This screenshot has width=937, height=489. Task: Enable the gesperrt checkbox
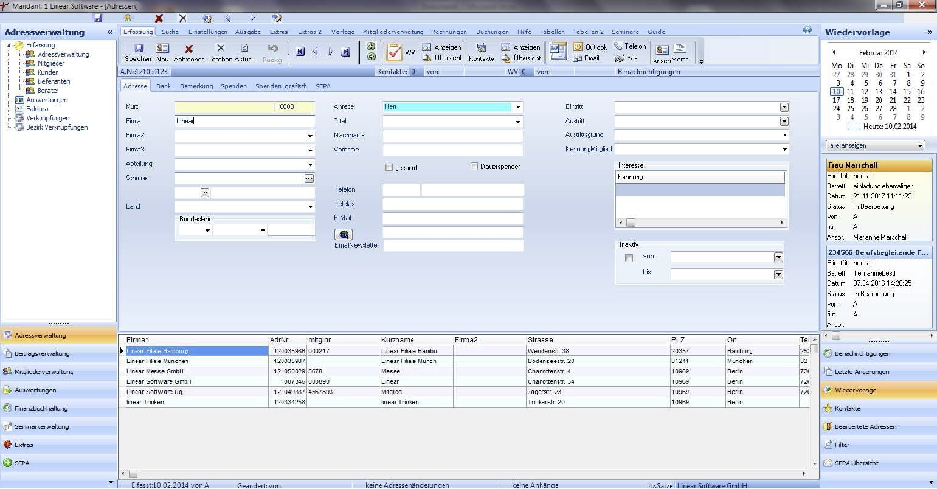tap(389, 167)
